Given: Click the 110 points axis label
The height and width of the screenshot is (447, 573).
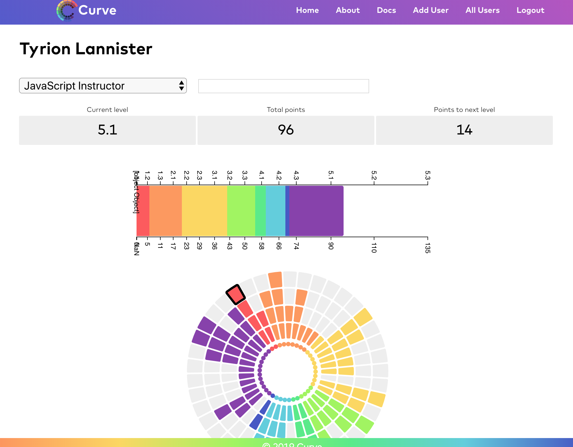Looking at the screenshot, I should (374, 248).
